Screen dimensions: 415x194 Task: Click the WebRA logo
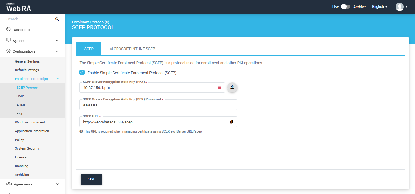point(19,7)
